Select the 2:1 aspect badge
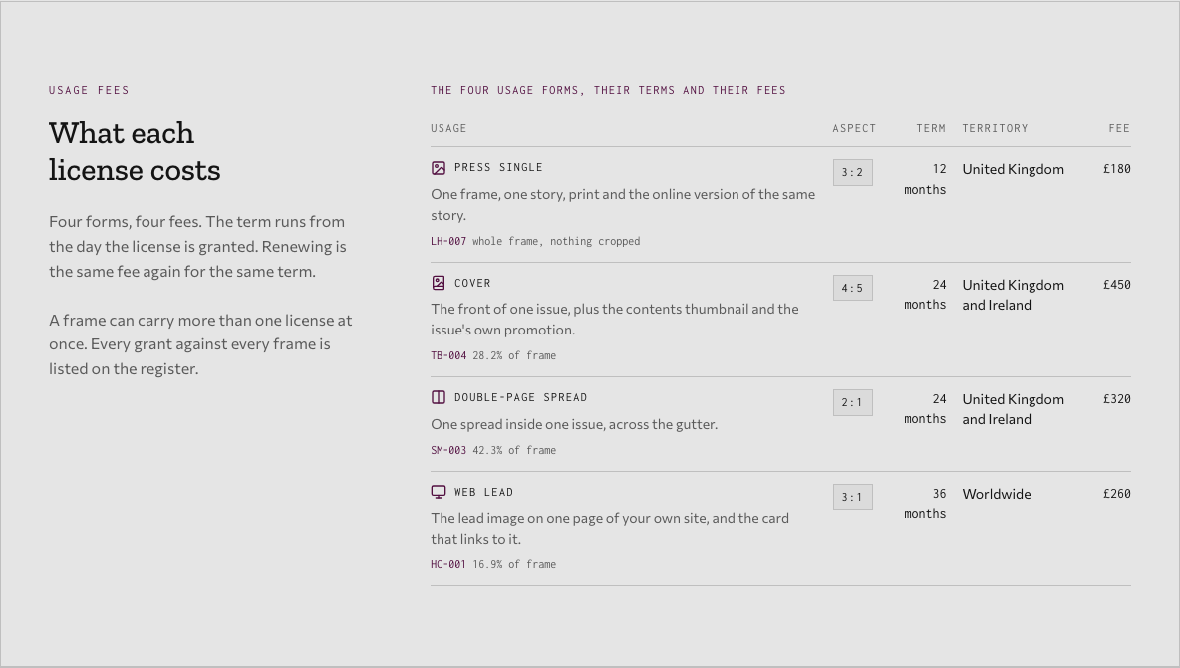The height and width of the screenshot is (668, 1180). (x=853, y=403)
